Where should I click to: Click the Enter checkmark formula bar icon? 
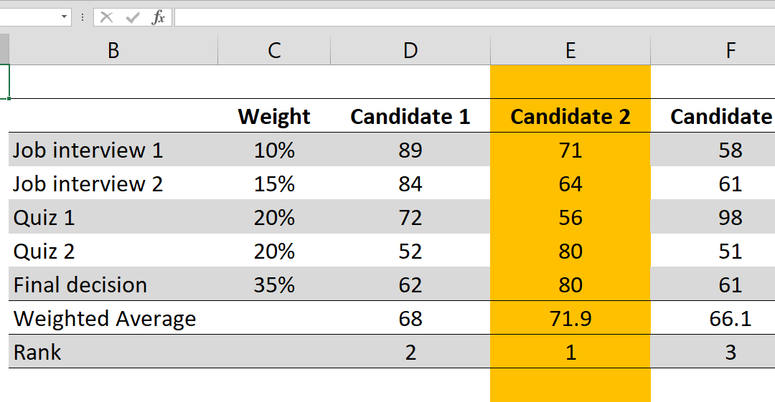click(133, 18)
